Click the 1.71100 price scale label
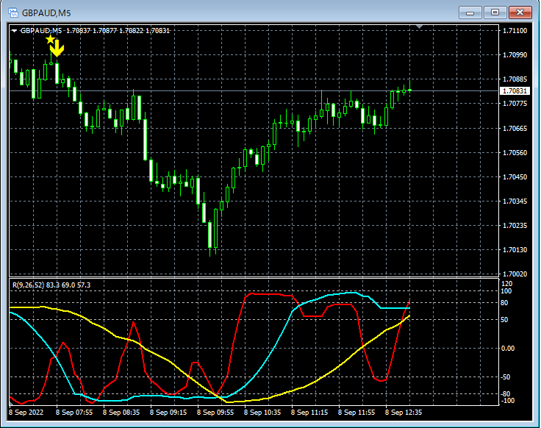The width and height of the screenshot is (541, 428). pos(515,31)
